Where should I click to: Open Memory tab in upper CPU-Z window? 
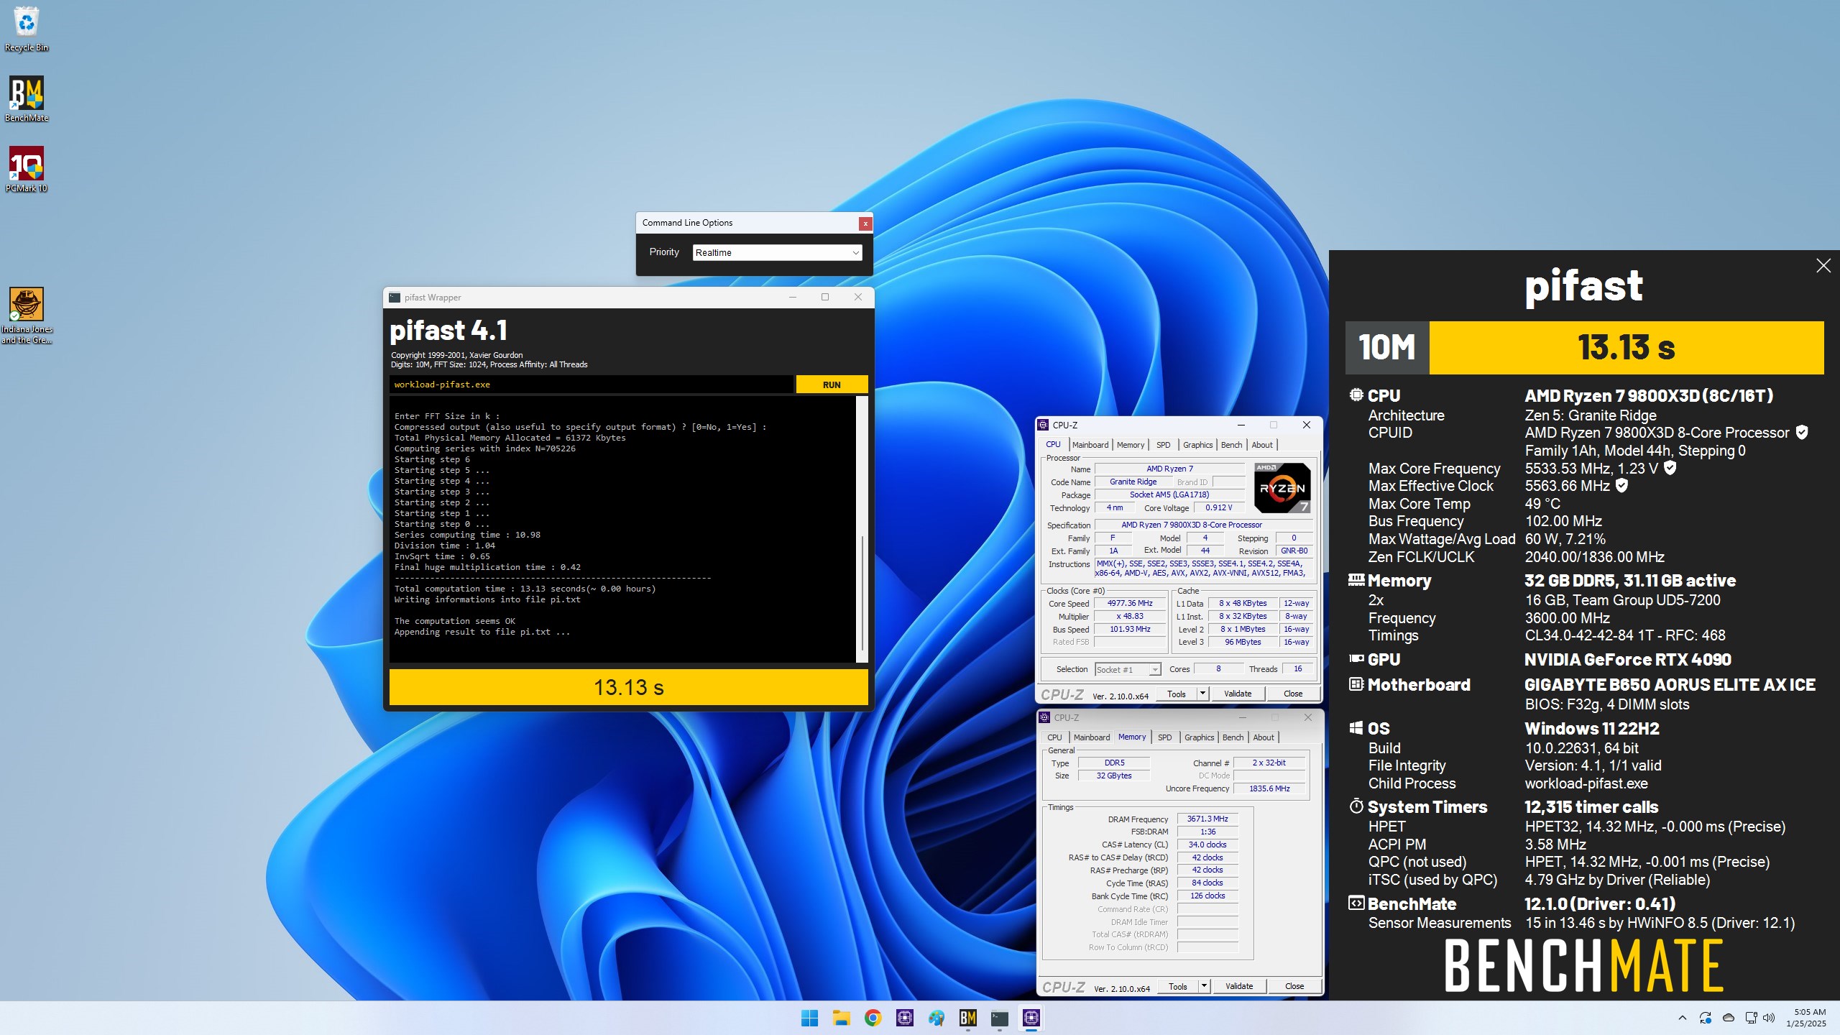coord(1131,445)
